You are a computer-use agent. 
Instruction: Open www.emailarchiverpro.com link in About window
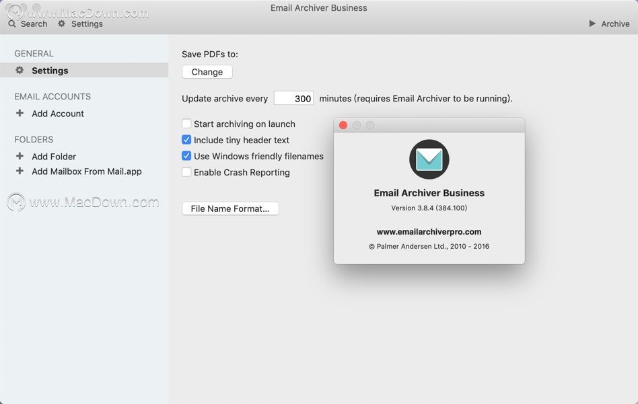429,232
